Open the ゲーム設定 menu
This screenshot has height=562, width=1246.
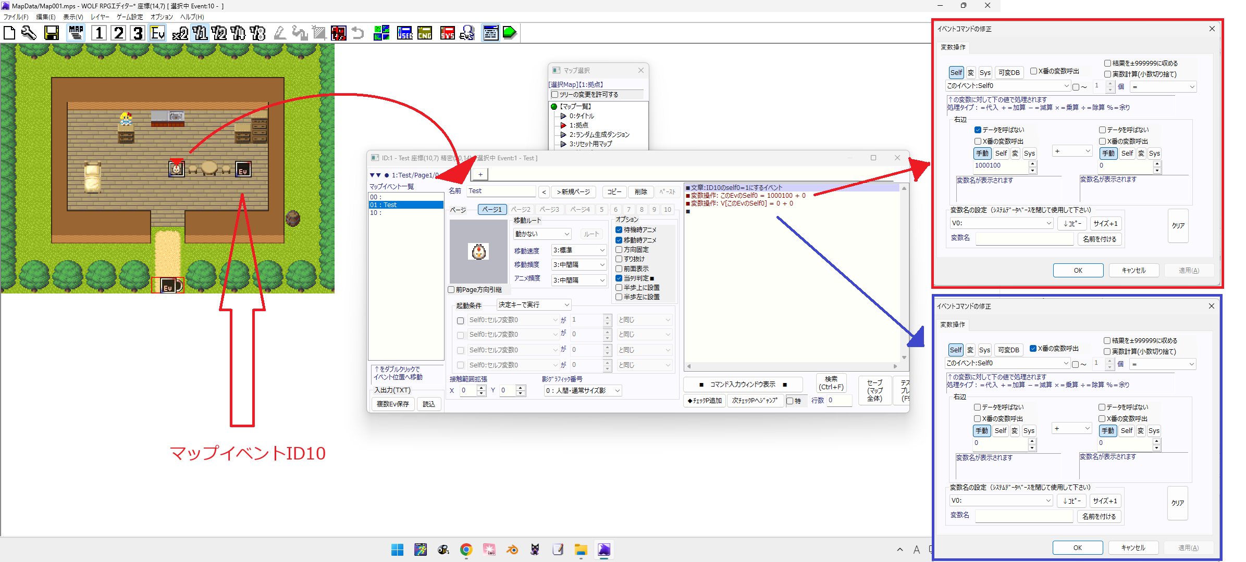[130, 17]
